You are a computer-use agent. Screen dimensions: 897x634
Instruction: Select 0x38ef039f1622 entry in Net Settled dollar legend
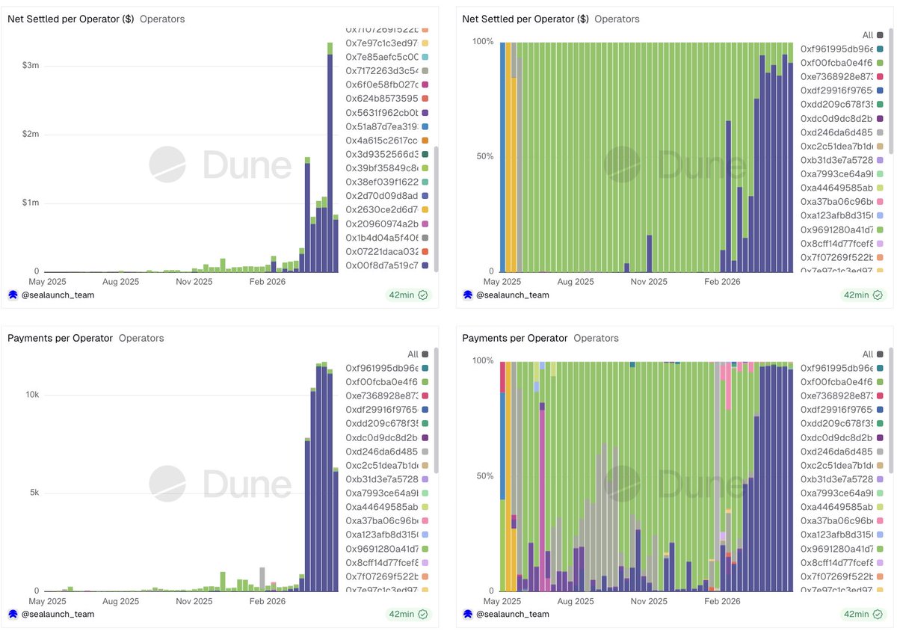point(386,182)
